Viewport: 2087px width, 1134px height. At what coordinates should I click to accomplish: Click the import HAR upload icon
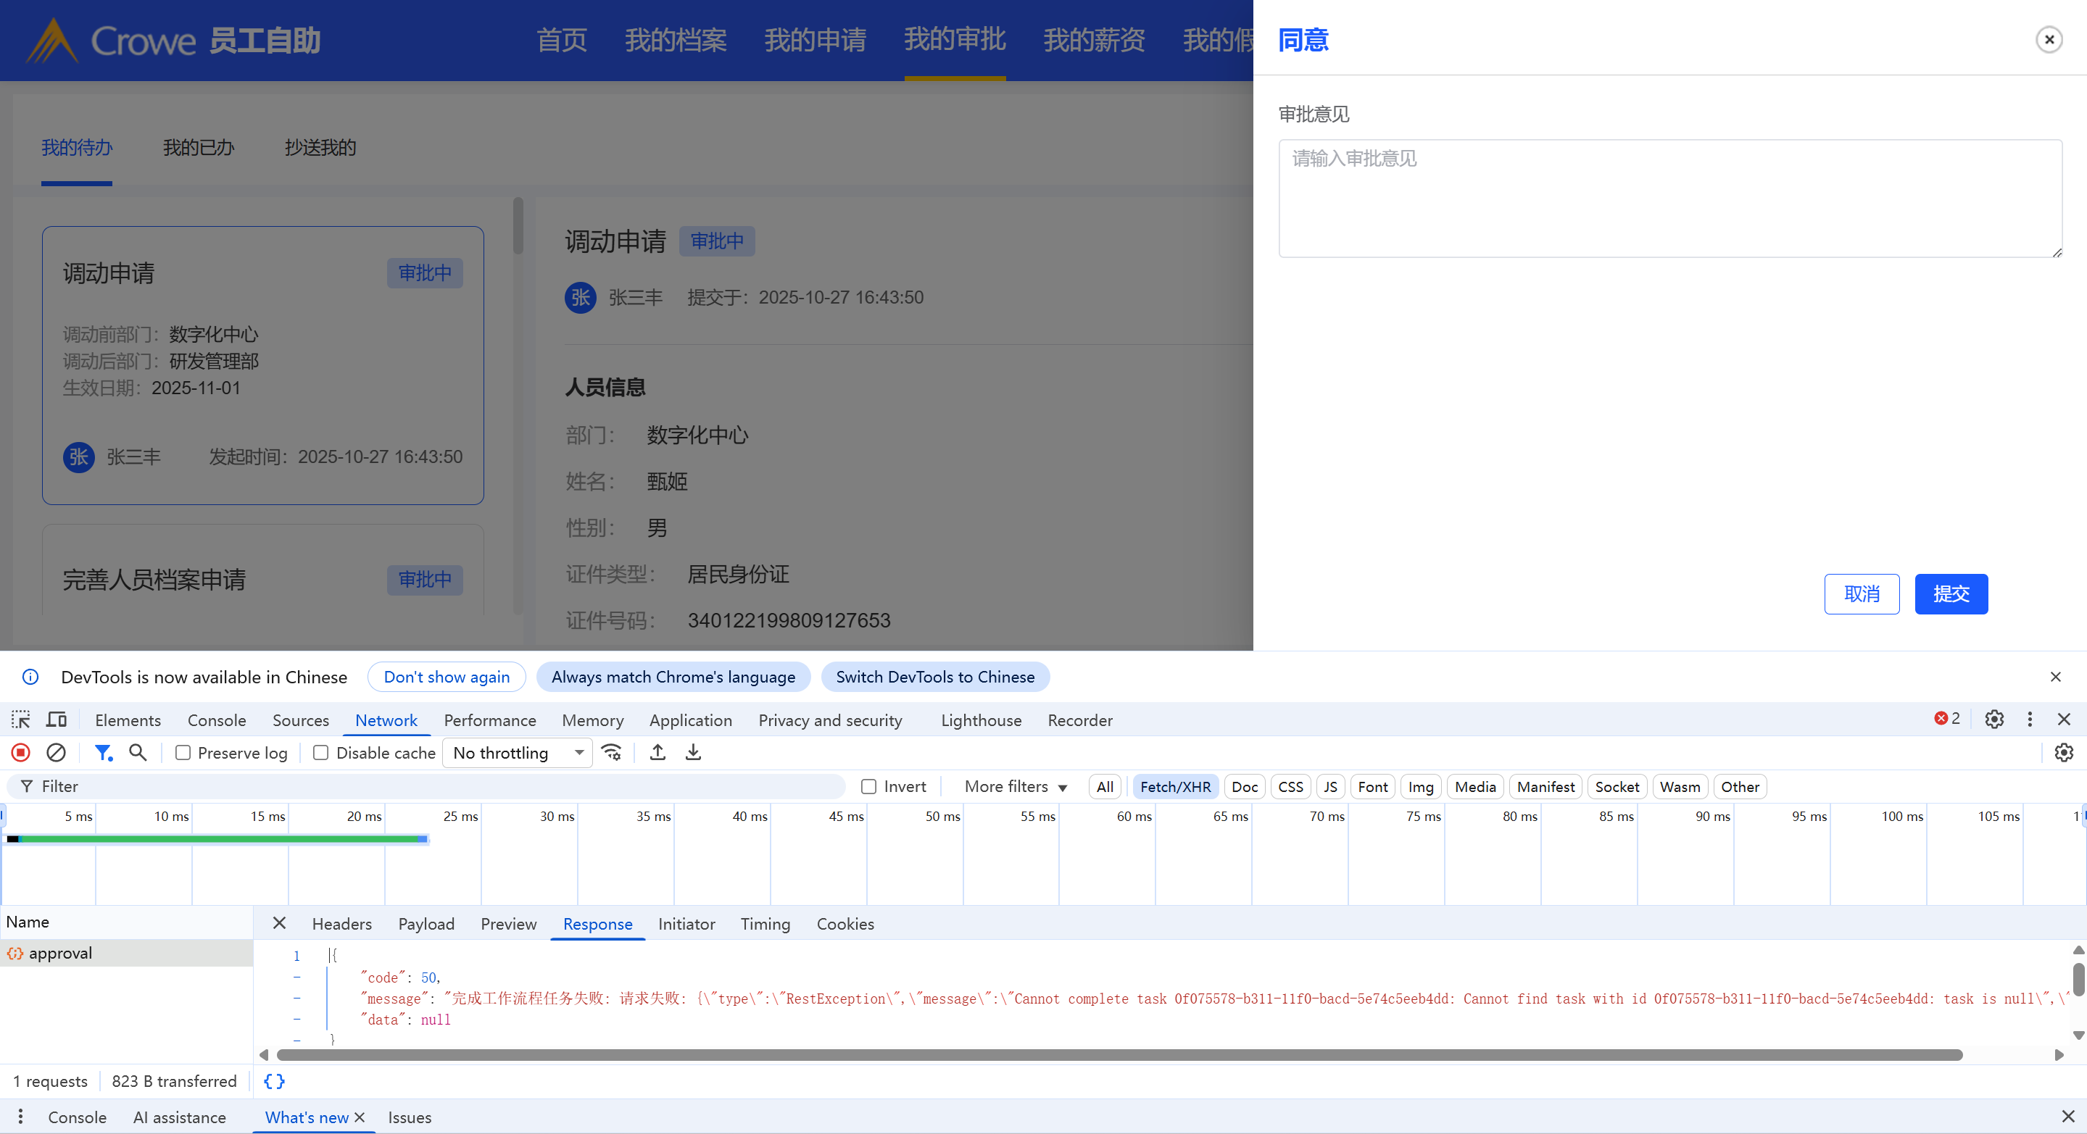coord(658,752)
